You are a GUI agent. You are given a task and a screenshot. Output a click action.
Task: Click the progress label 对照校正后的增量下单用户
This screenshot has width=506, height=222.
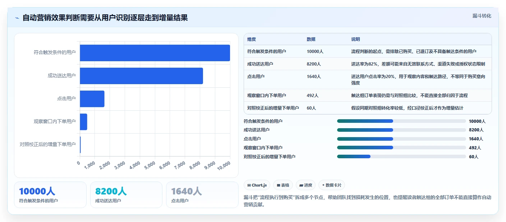[x=270, y=156]
